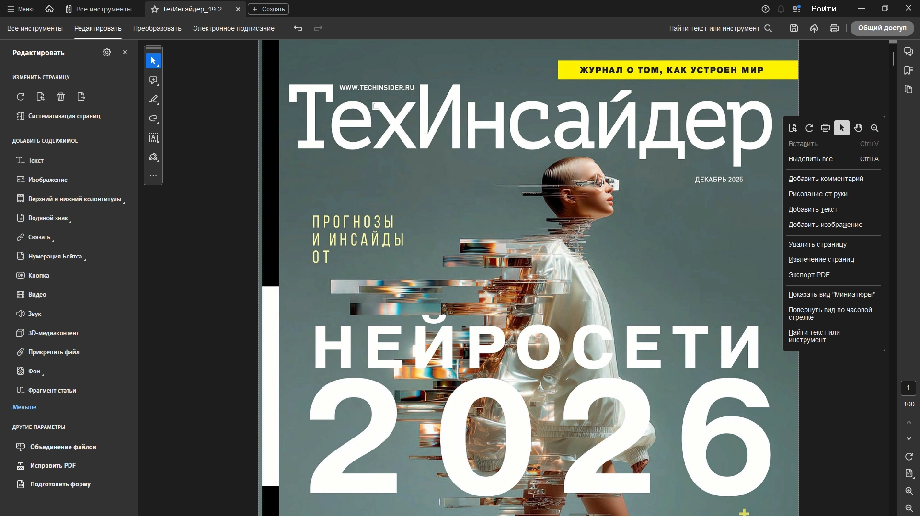Screen dimensions: 920x517
Task: Select the freehand lasso drawing tool
Action: (153, 119)
